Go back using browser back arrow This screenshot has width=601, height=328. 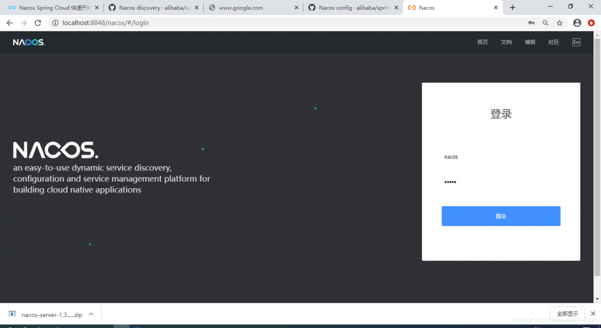[9, 23]
